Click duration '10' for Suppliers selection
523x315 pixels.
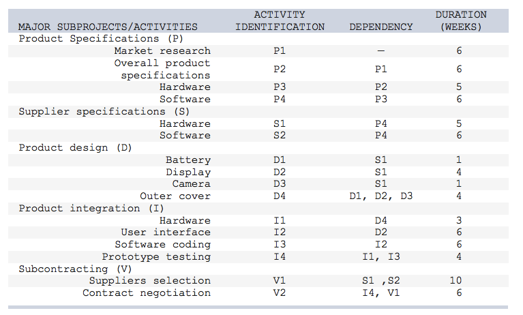[455, 281]
